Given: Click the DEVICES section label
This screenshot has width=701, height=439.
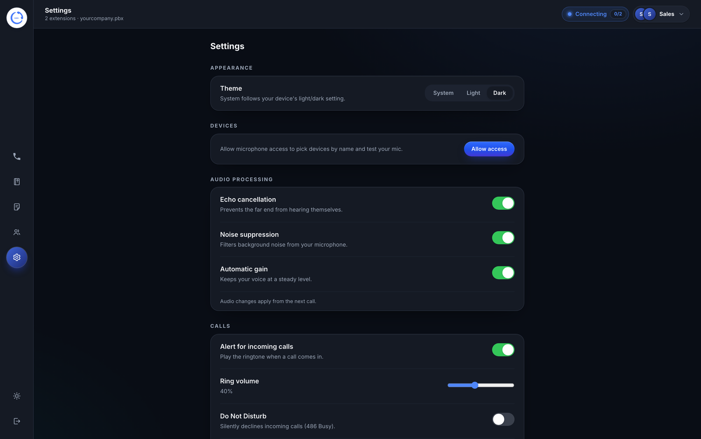Looking at the screenshot, I should [x=224, y=126].
